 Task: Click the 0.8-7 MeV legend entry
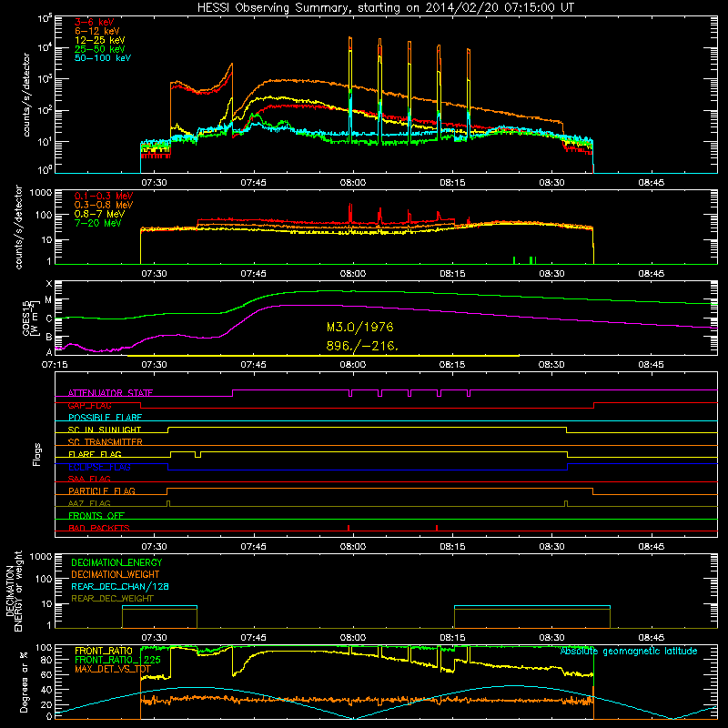99,214
